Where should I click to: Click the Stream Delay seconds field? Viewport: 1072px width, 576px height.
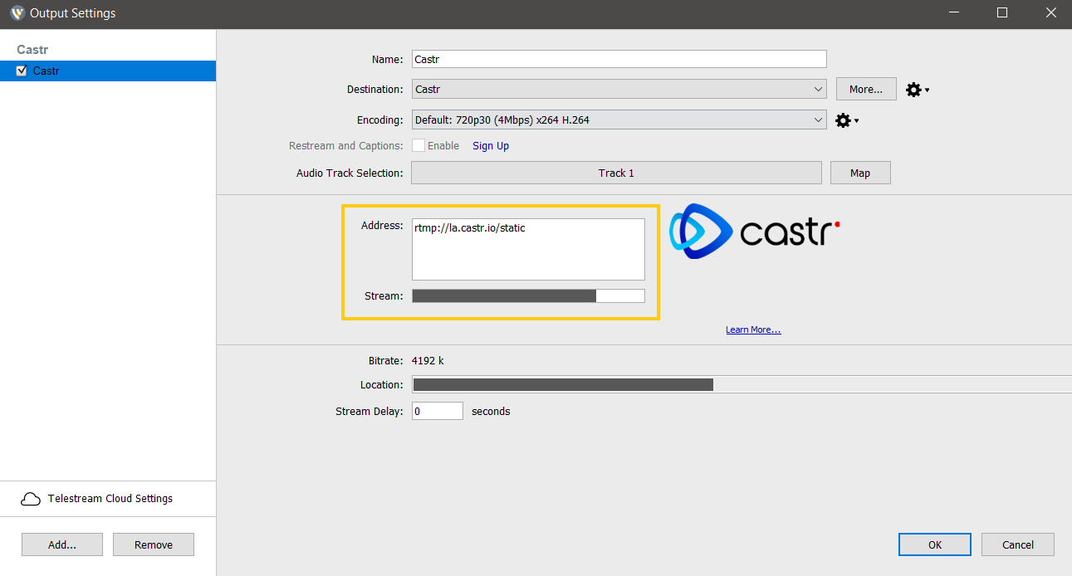(438, 411)
